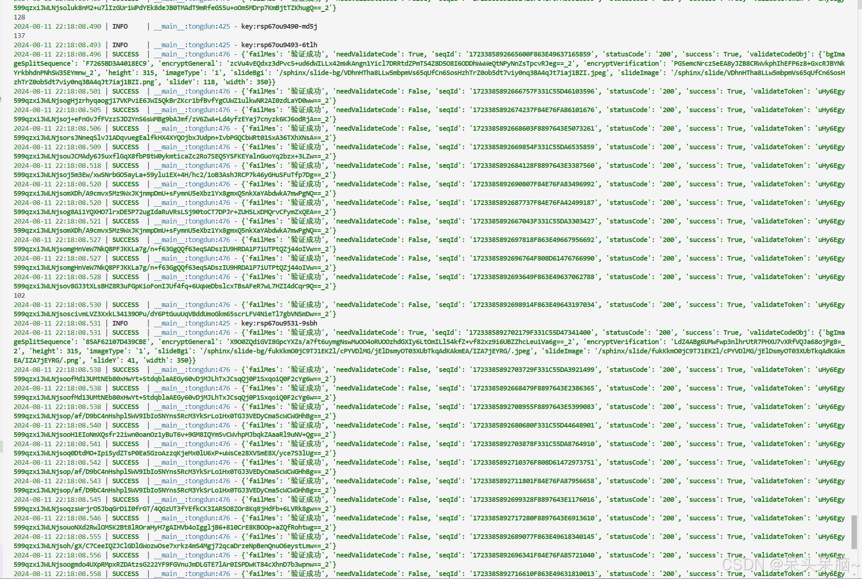Click the INFO label at timestamp 22:18:08.531
Image resolution: width=862 pixels, height=579 pixels.
coord(120,323)
